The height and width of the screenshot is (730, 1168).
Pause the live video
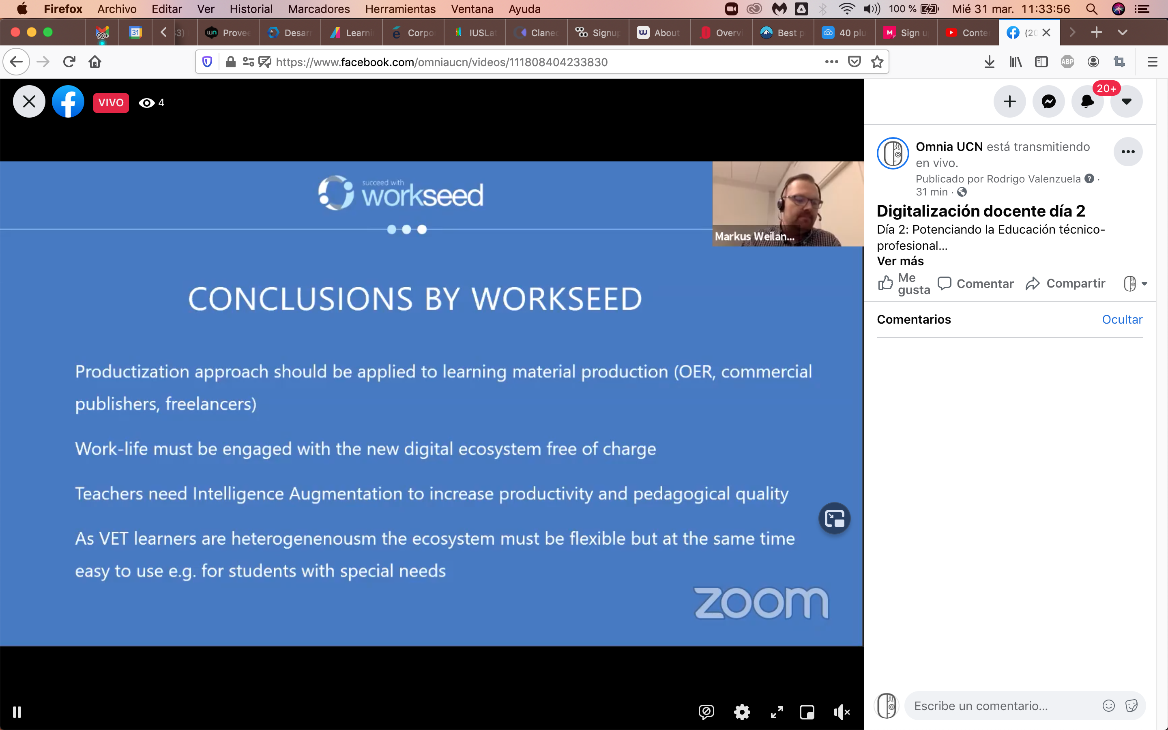17,712
